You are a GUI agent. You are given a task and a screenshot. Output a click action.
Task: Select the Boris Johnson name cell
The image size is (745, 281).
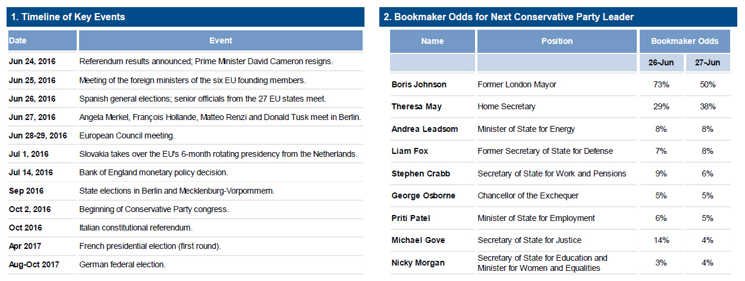tap(419, 85)
